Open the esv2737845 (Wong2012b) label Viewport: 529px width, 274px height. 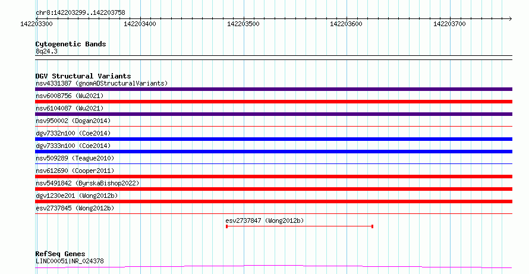[x=75, y=208]
